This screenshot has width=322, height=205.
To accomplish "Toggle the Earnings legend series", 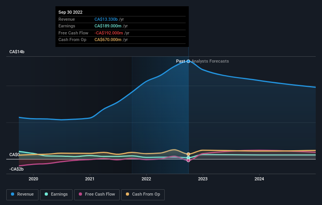I will [x=56, y=194].
